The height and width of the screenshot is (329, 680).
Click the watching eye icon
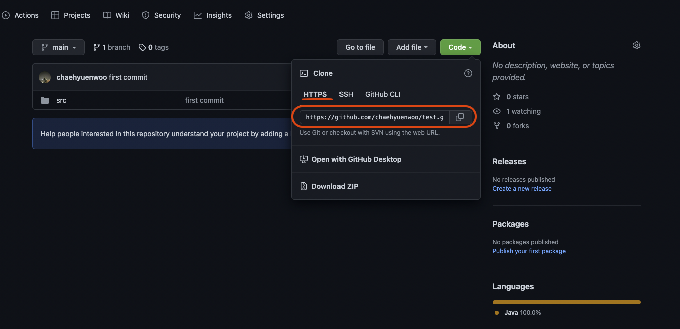[496, 111]
